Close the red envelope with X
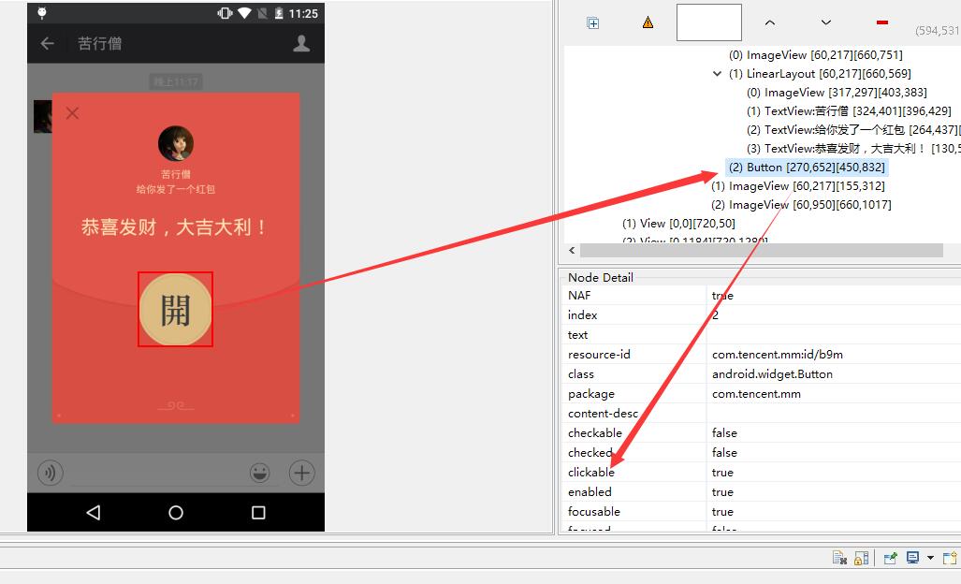 point(72,113)
